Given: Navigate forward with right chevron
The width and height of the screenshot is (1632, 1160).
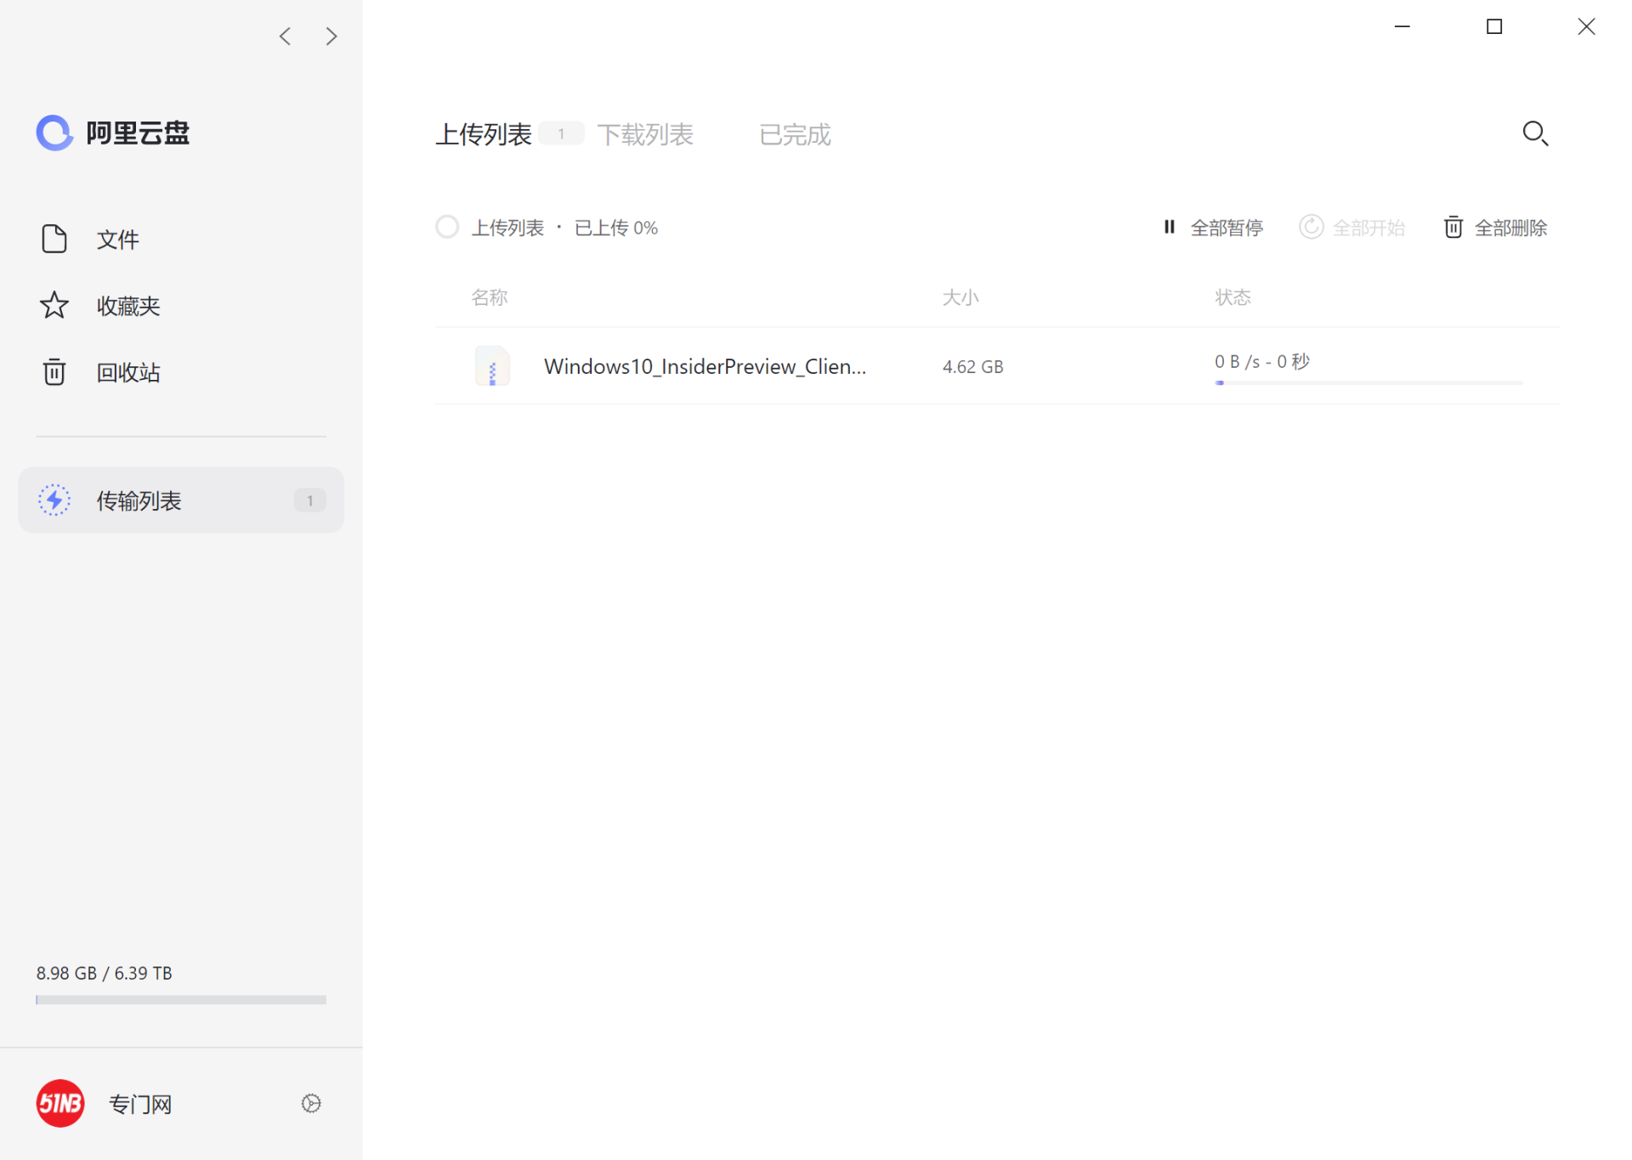Looking at the screenshot, I should point(331,37).
